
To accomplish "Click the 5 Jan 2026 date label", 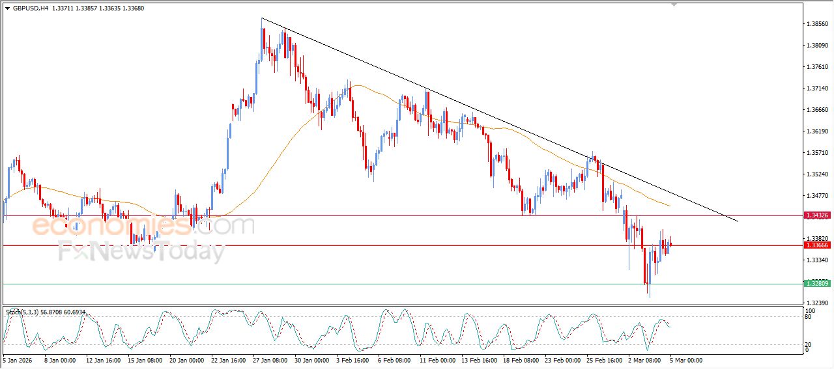I will [17, 360].
